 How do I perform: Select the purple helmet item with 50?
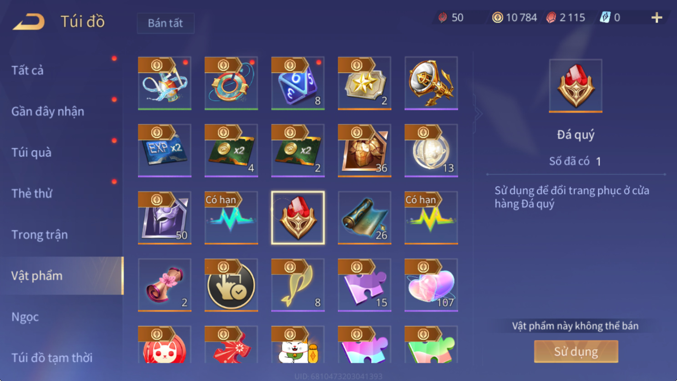165,218
